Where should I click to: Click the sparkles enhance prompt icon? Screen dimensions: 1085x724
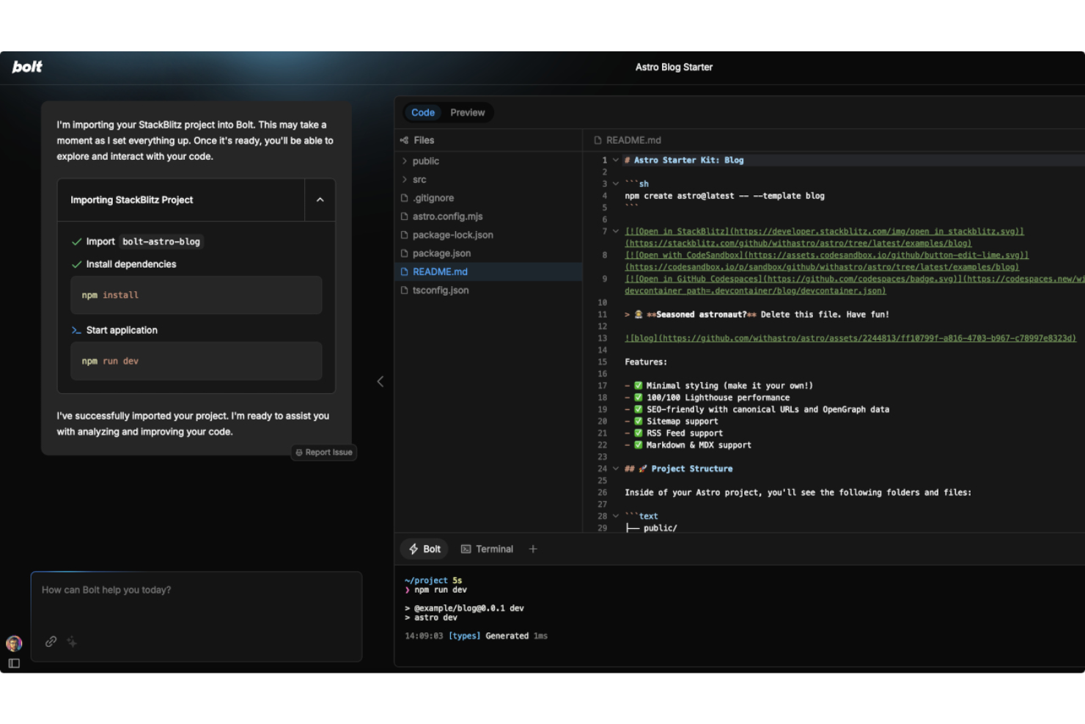click(72, 642)
